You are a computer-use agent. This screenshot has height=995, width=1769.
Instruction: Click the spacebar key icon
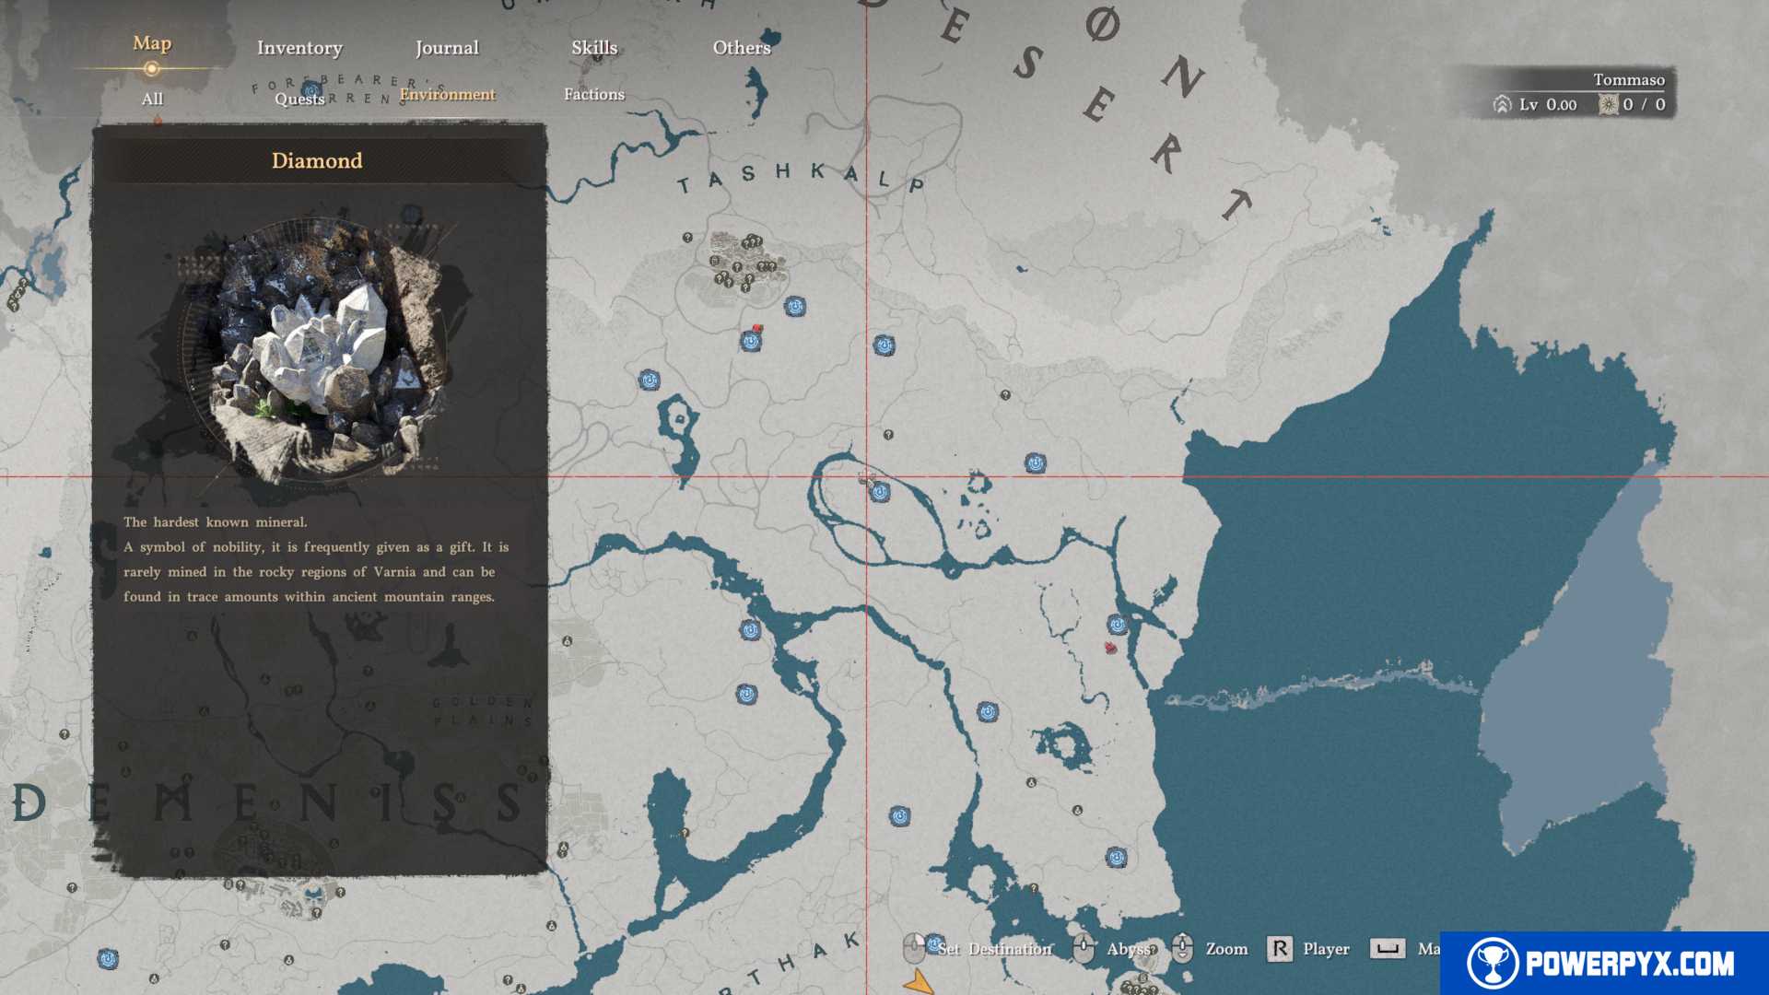click(x=1387, y=948)
